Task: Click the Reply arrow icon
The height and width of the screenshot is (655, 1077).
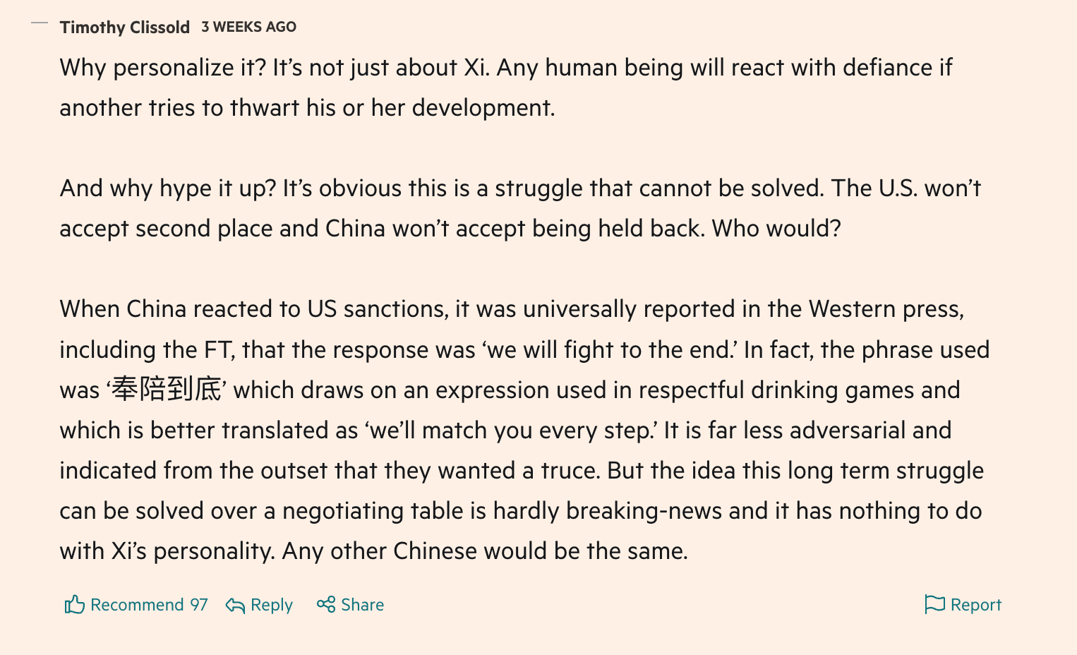Action: [x=235, y=605]
